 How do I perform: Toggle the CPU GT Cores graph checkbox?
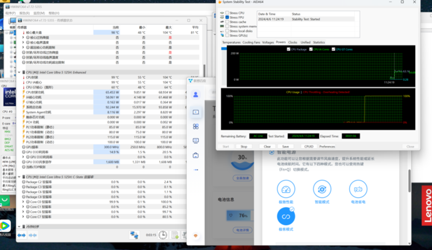[x=333, y=49]
